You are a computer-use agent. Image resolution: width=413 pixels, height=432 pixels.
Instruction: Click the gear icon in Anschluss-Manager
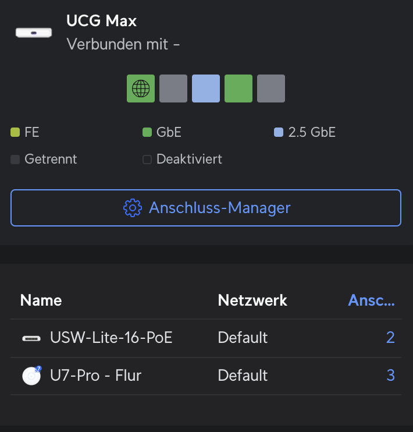[133, 208]
